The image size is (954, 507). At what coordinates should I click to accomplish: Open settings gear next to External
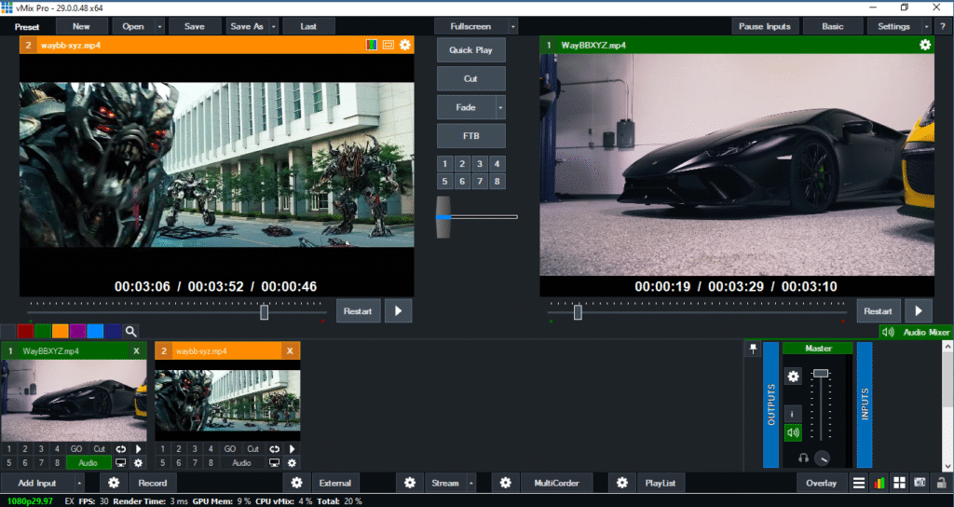296,483
